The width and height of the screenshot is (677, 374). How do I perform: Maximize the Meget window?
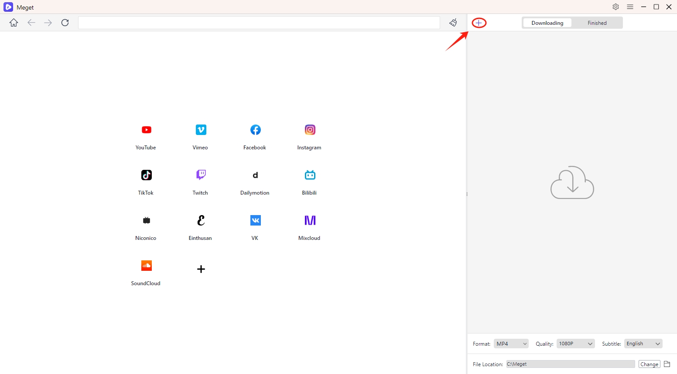coord(656,7)
